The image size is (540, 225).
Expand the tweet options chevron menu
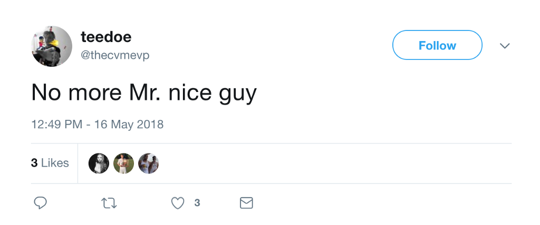point(505,46)
